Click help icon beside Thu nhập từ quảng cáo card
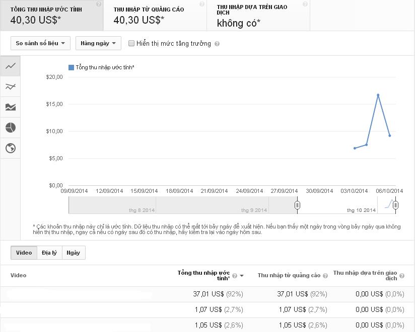 pyautogui.click(x=202, y=4)
